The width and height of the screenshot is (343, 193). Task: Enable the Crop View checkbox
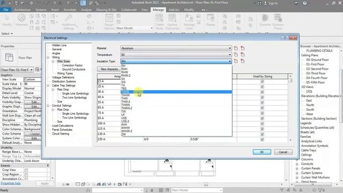[26, 170]
